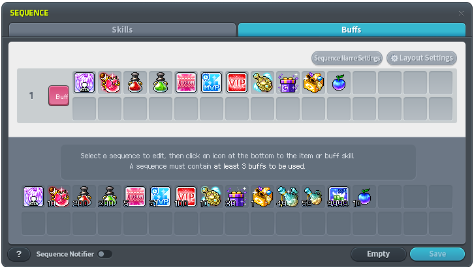Image resolution: width=474 pixels, height=269 pixels.
Task: Select teal flask item with count 49
Action: coord(287,197)
